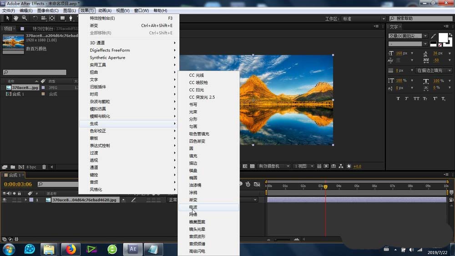Click 8 bpc color depth button

[31, 167]
